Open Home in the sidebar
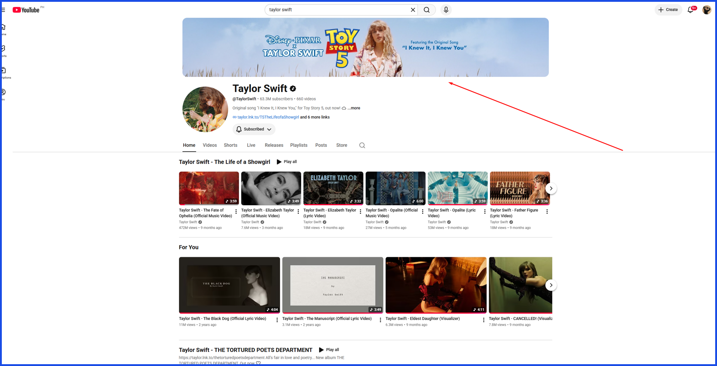Screen dimensions: 717x366 pyautogui.click(x=4, y=30)
